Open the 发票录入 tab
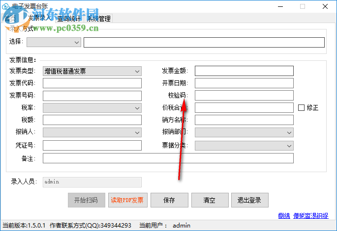This screenshot has width=337, height=231. (39, 18)
